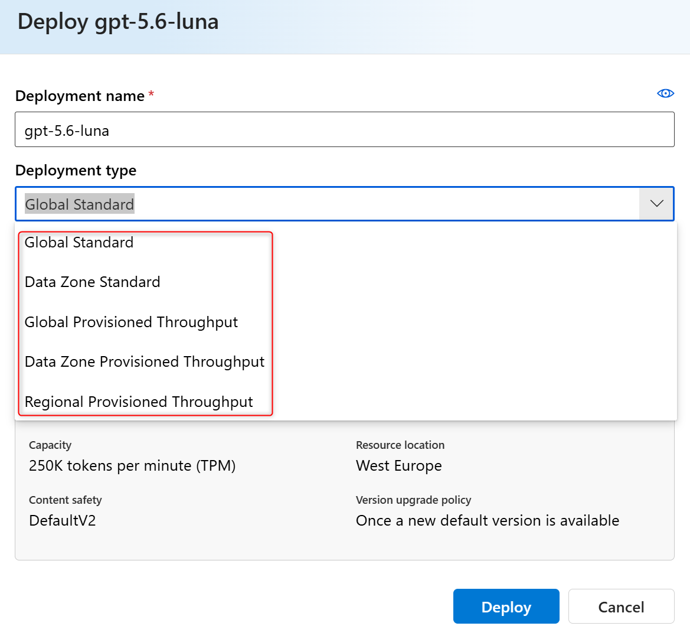Click the Deployment name label

pos(80,96)
